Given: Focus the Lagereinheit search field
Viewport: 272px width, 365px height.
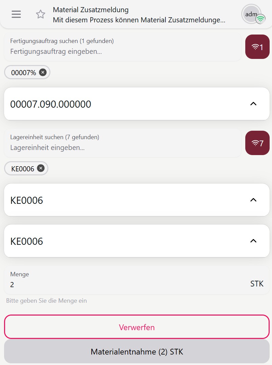Looking at the screenshot, I should click(x=122, y=148).
